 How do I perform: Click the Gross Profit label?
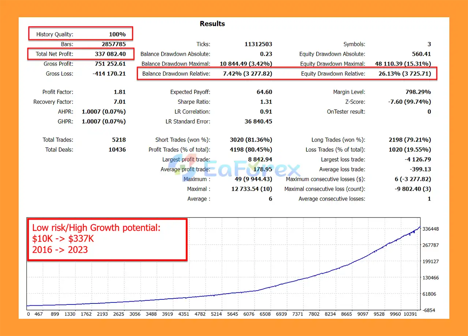(58, 64)
